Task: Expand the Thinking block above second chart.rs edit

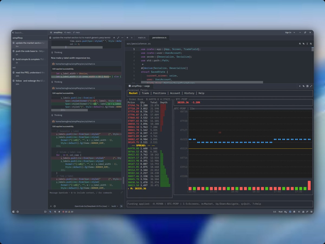Action: click(57, 82)
